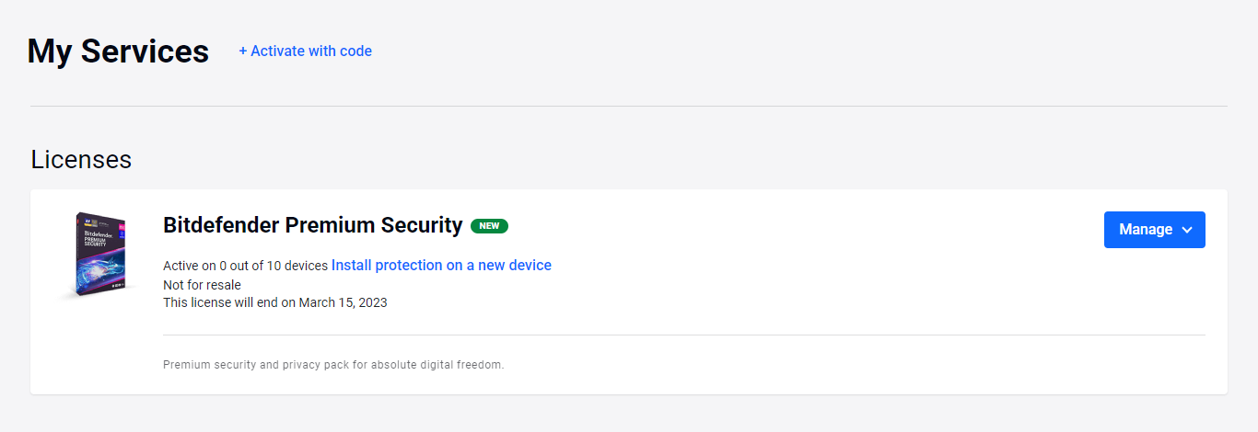Click the plus sign before Activate with code
Screen dimensions: 1258x432
pyautogui.click(x=243, y=51)
